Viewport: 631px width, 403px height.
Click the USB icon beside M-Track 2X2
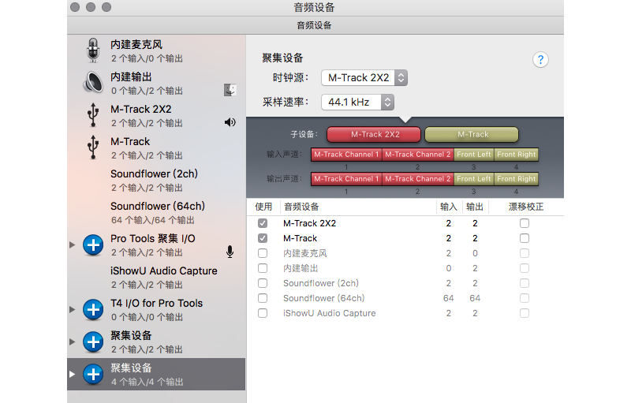pyautogui.click(x=93, y=114)
